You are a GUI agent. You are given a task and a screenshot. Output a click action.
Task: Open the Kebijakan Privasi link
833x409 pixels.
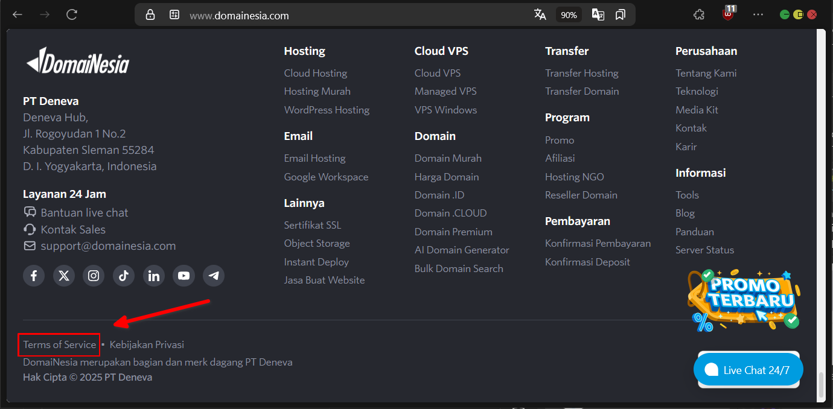point(147,344)
